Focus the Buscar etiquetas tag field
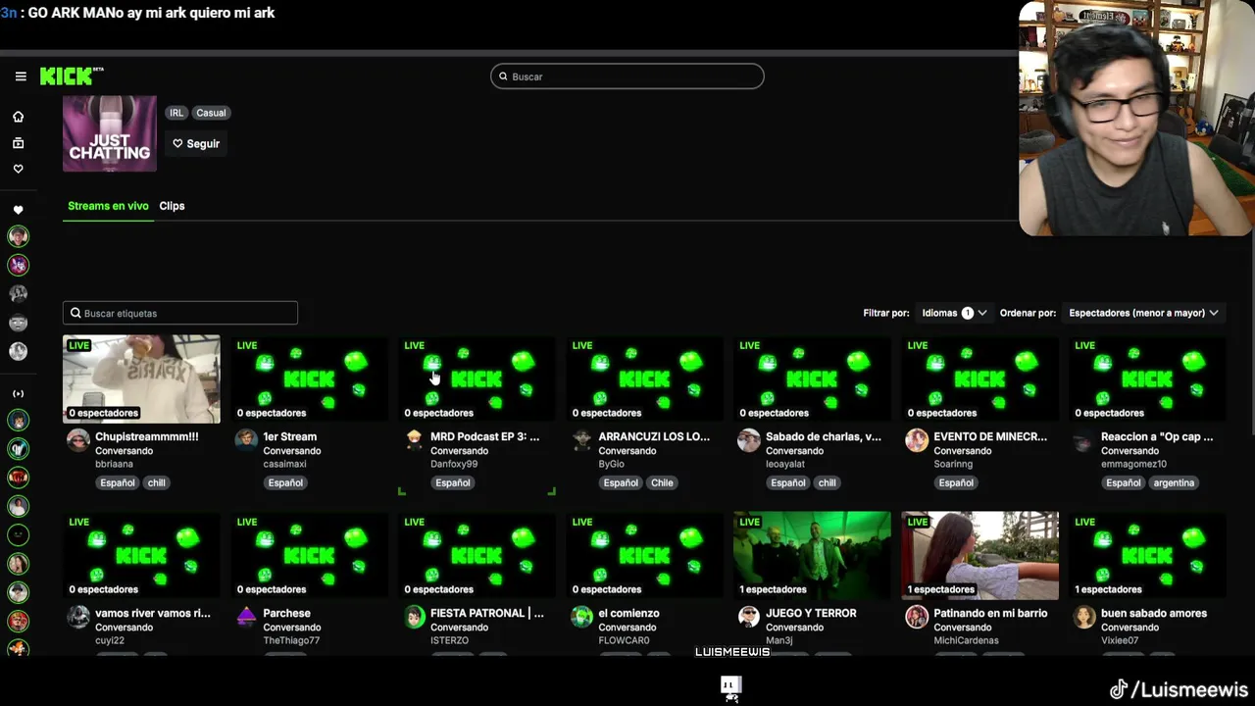1255x706 pixels. point(180,313)
